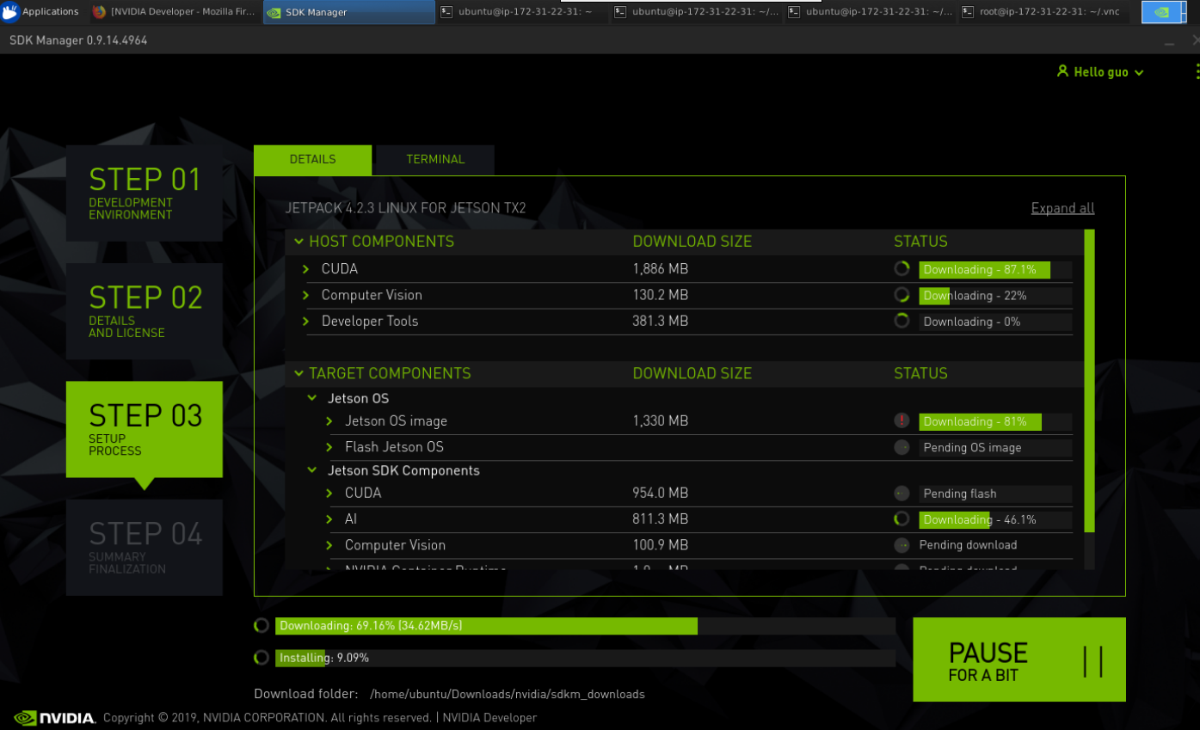This screenshot has width=1200, height=730.
Task: Click the green scrollbar of the components list
Action: click(1090, 381)
